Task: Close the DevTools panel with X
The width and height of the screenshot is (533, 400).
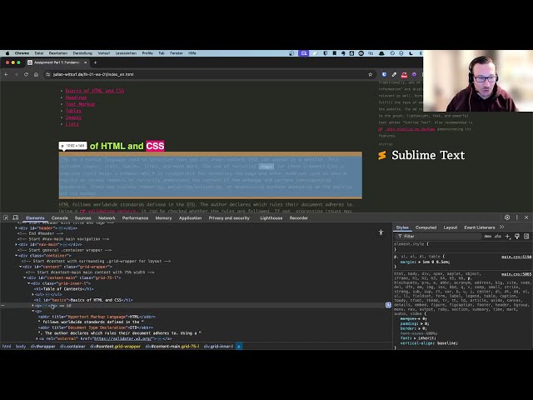Action: (x=526, y=217)
